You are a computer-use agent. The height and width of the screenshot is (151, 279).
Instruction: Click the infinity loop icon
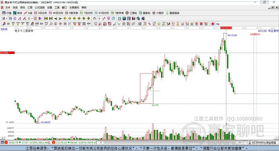click(x=218, y=24)
